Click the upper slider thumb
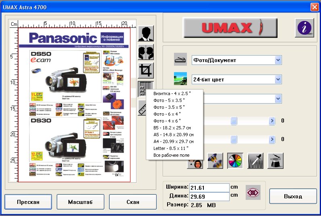 tap(234, 121)
